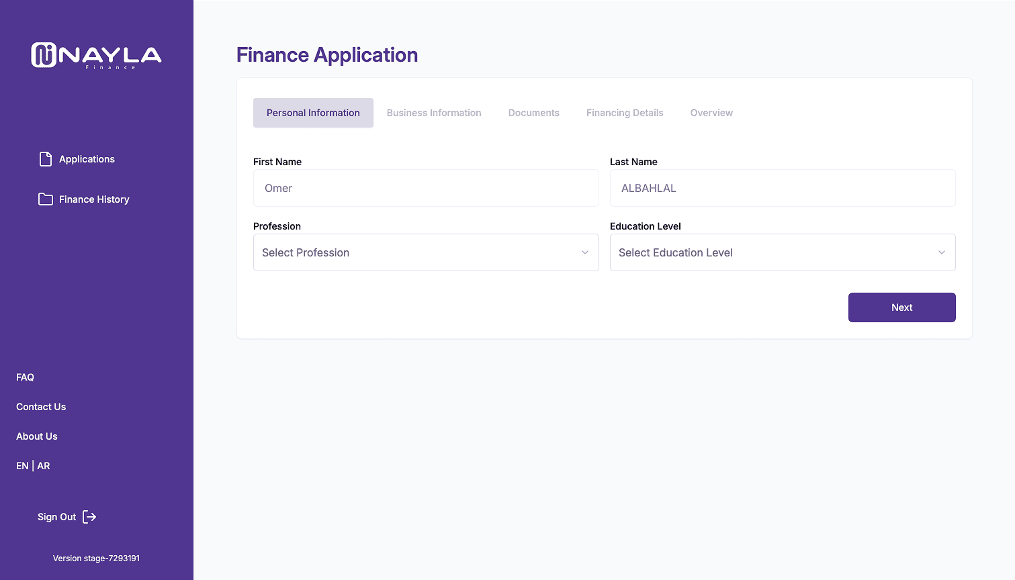This screenshot has height=580, width=1015.
Task: Open the Profession dropdown chevron
Action: coord(584,252)
